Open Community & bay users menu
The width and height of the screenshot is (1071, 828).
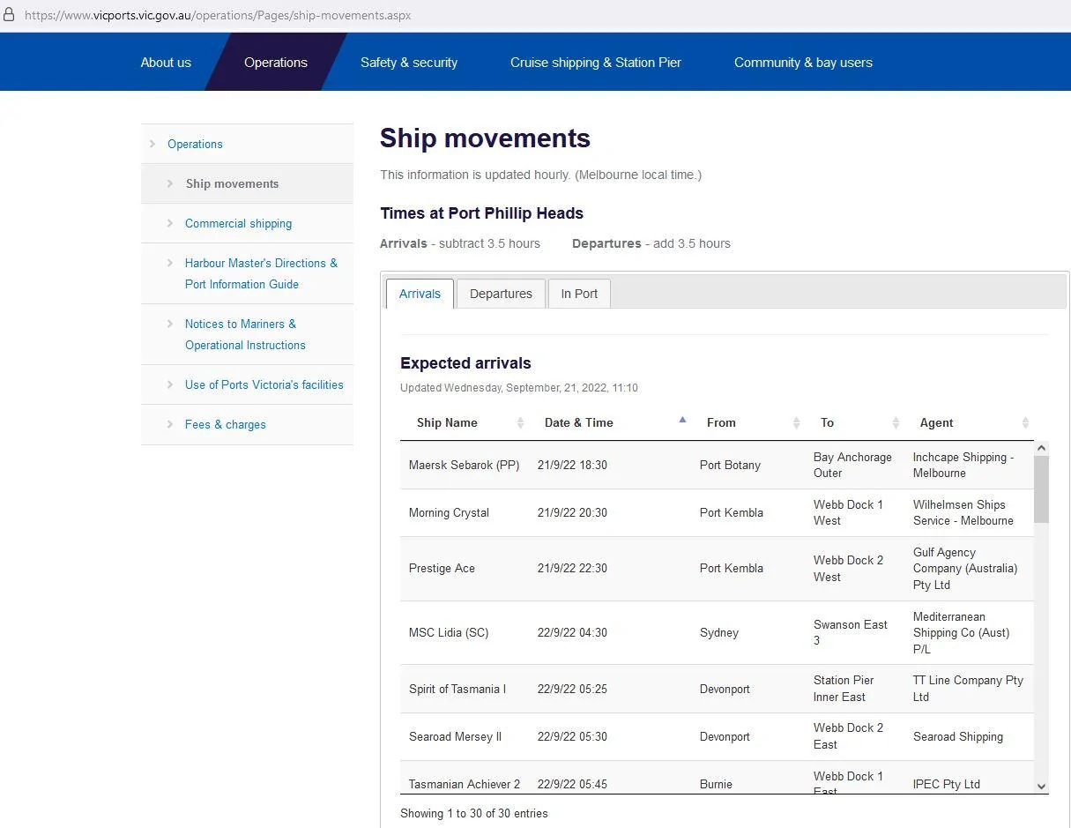[x=803, y=63]
